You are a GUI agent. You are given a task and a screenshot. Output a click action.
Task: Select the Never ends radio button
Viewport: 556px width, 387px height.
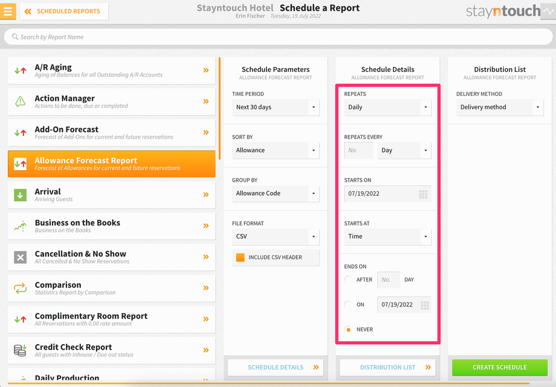[348, 329]
